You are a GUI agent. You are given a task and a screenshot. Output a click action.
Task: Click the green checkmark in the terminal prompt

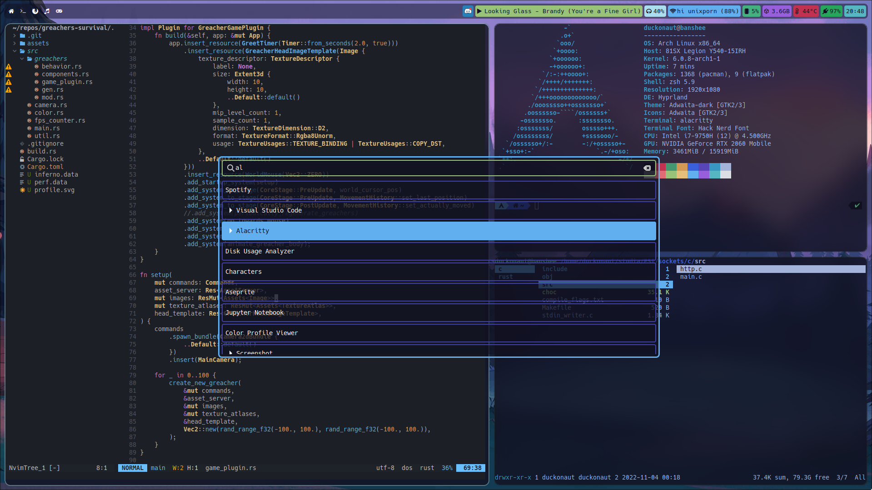(x=857, y=205)
